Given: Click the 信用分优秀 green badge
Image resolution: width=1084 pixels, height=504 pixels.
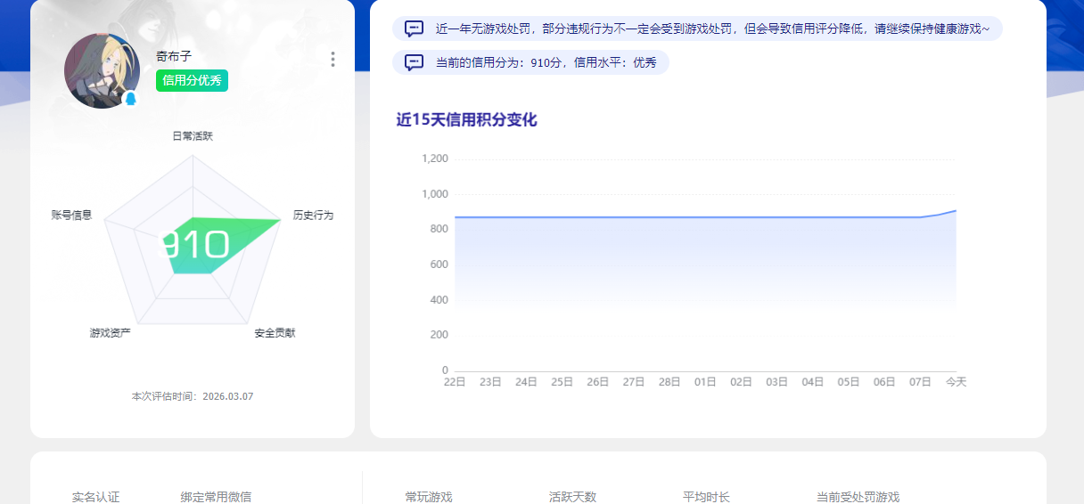Looking at the screenshot, I should 192,80.
